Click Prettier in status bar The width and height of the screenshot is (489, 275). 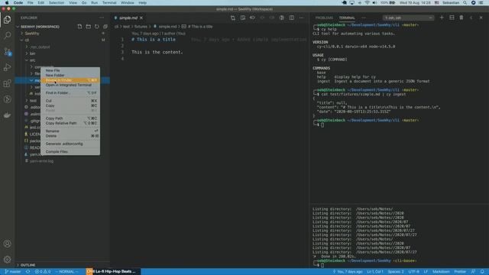point(460,272)
